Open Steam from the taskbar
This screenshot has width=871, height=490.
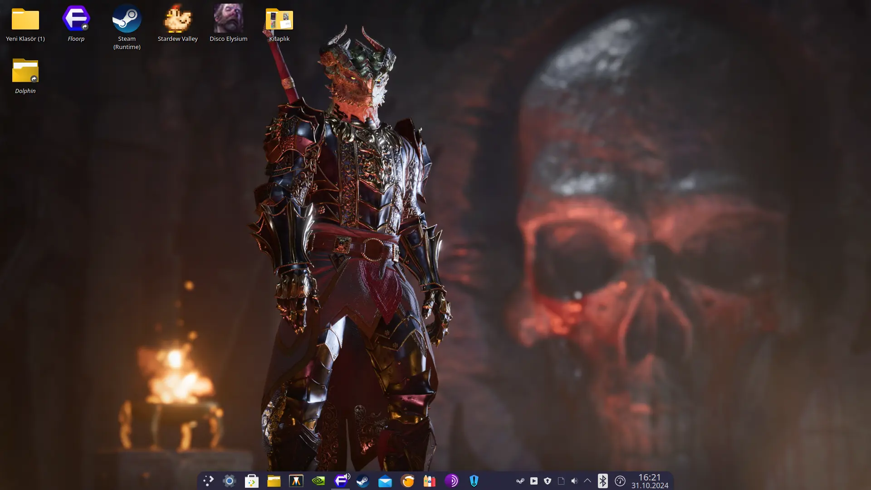[363, 481]
